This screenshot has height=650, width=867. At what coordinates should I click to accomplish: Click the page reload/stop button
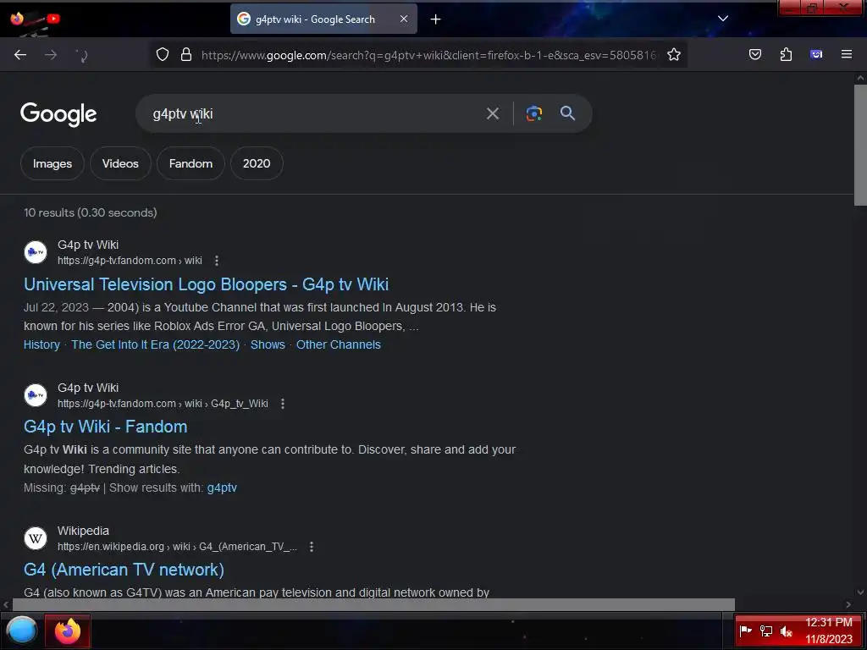pos(81,55)
